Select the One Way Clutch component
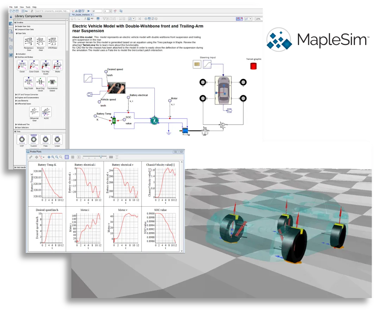Viewport: 380px width, 310px height. 45,65
